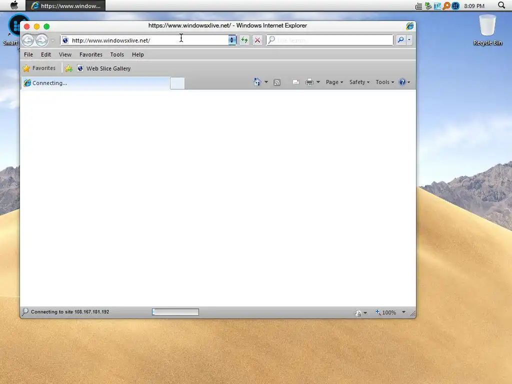Click the safely remove hardware tray icon
Viewport: 512px width, 384px height.
coord(428,6)
